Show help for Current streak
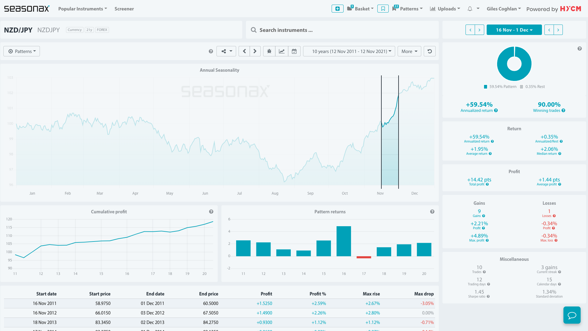Viewport: 588px width, 331px height. [x=560, y=272]
